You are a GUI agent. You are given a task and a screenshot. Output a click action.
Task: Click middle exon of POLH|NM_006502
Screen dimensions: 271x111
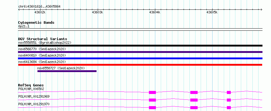pyautogui.click(x=194, y=92)
